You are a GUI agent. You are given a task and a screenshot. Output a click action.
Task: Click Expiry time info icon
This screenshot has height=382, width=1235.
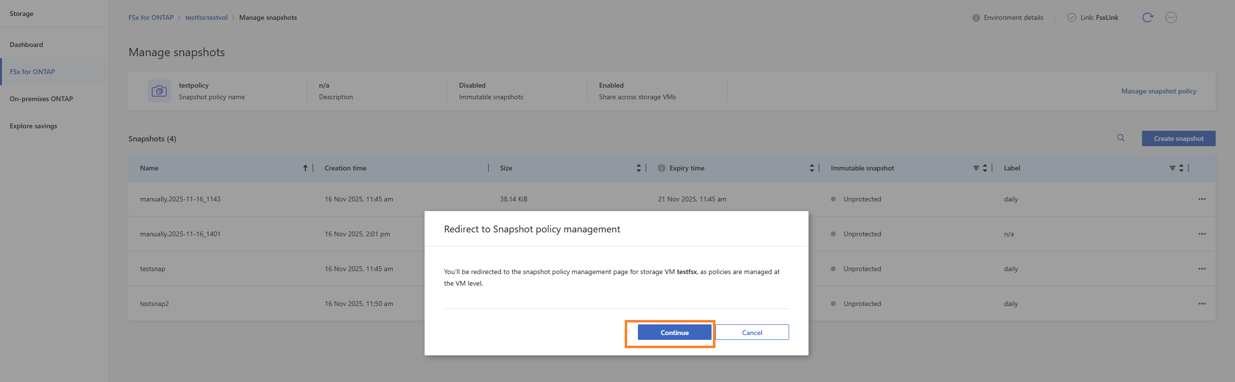(x=661, y=168)
